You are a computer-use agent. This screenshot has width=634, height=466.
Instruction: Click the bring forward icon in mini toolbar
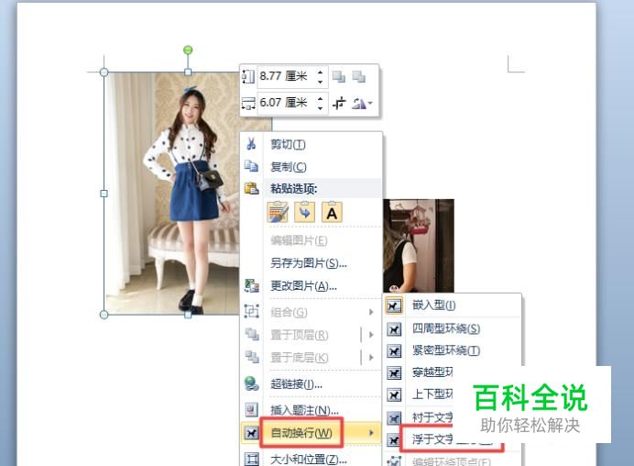(x=339, y=76)
